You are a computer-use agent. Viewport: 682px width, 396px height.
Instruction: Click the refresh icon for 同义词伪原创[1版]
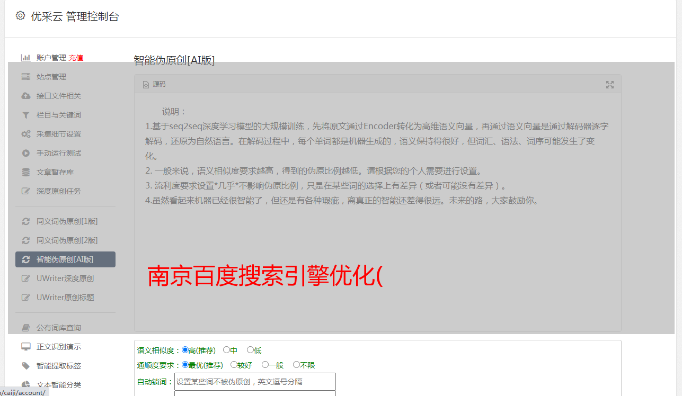click(25, 221)
